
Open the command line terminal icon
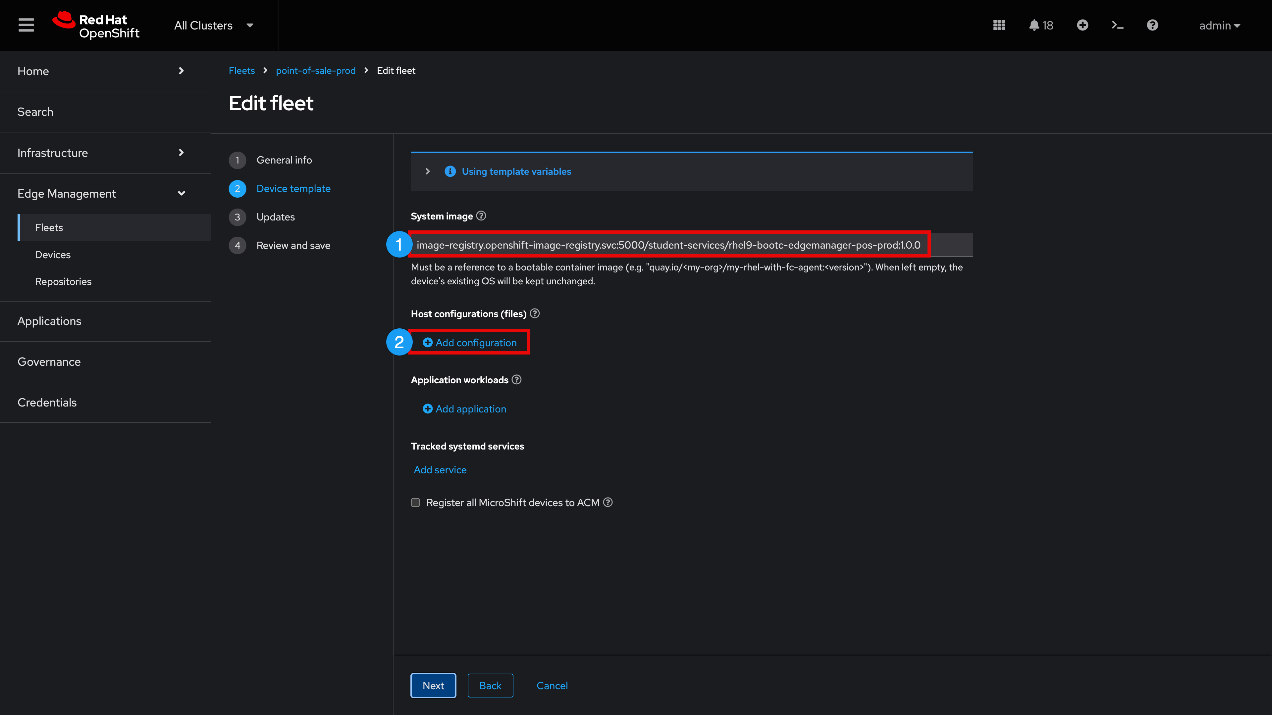pyautogui.click(x=1117, y=25)
